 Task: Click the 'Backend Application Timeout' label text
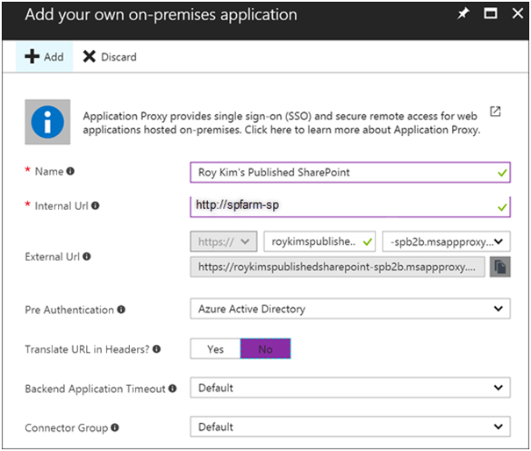tap(95, 389)
